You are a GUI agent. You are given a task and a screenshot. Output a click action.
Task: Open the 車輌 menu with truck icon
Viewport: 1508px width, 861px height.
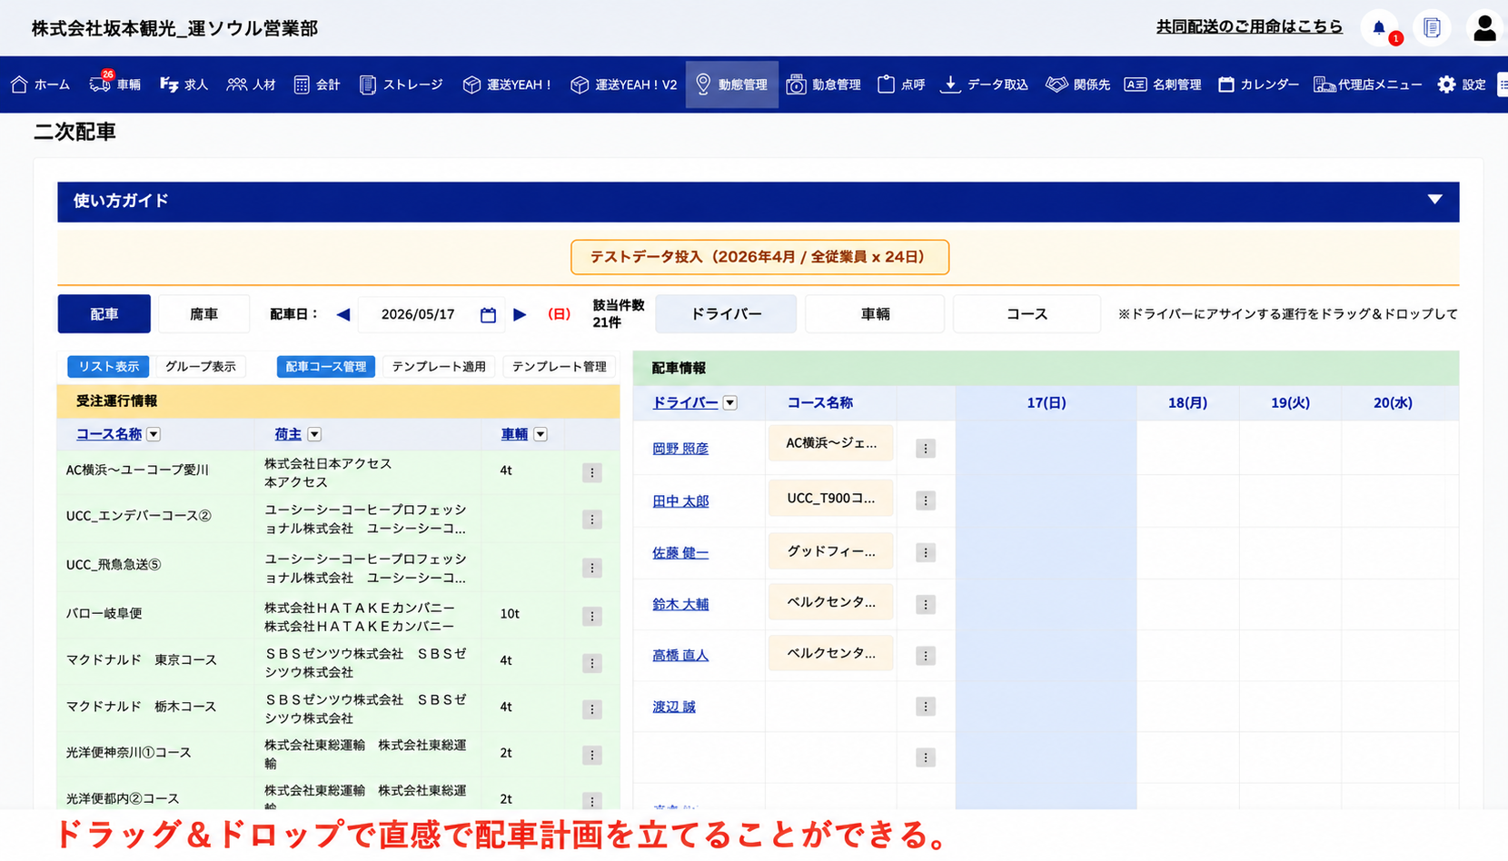coord(115,84)
